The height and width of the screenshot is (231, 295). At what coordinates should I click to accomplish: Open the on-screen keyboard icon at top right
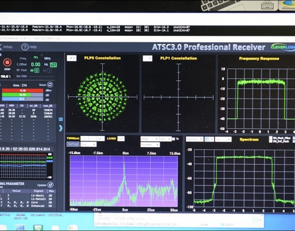tap(267, 5)
